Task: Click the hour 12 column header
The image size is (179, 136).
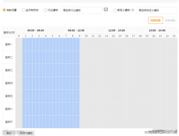Action: click(100, 36)
